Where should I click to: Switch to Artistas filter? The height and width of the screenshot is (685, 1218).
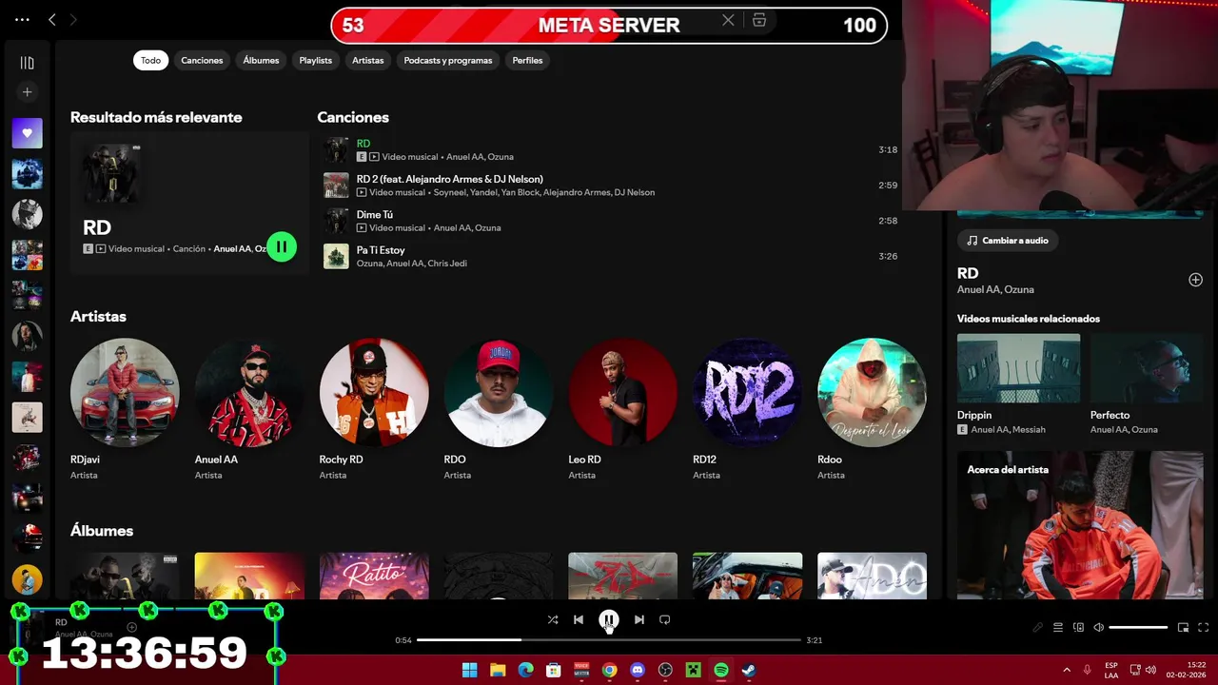pos(368,60)
